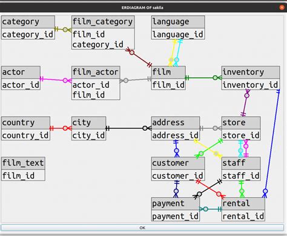Click film_id field in film_text table

click(23, 175)
